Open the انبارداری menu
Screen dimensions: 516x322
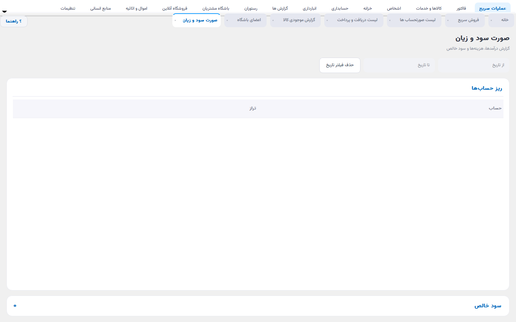click(310, 8)
